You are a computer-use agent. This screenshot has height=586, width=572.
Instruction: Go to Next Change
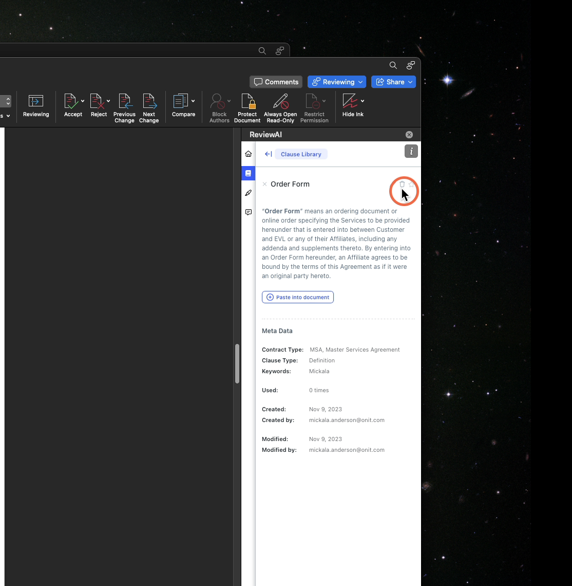(x=149, y=108)
